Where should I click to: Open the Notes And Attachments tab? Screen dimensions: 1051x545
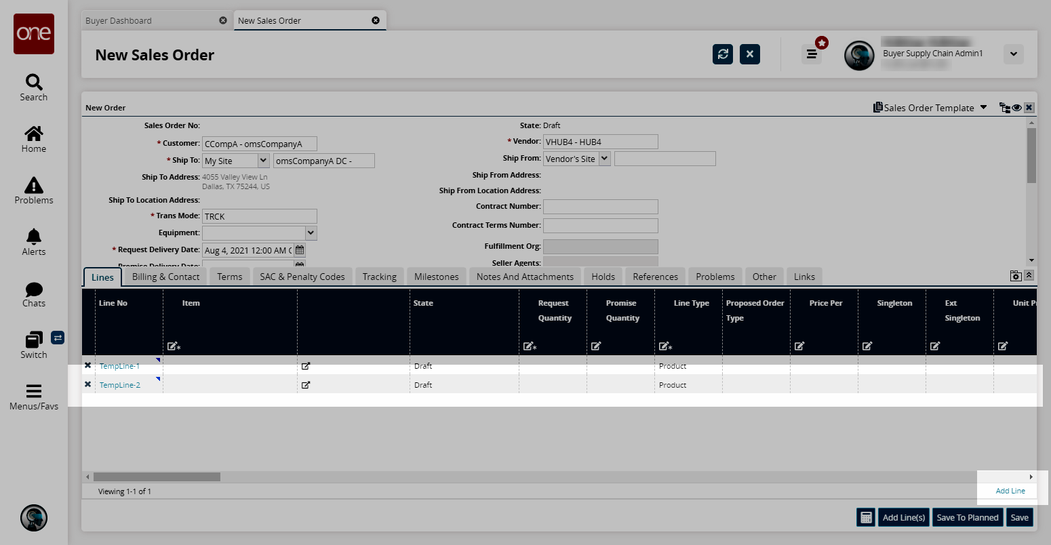coord(525,277)
